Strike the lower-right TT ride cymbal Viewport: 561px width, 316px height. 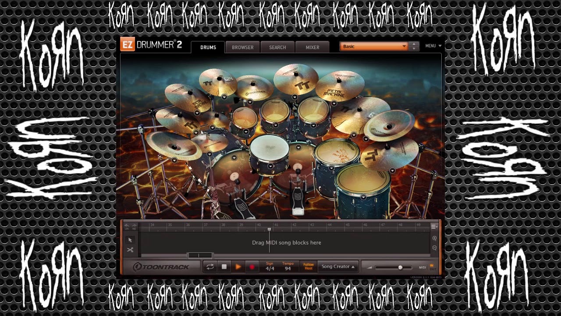(x=389, y=154)
